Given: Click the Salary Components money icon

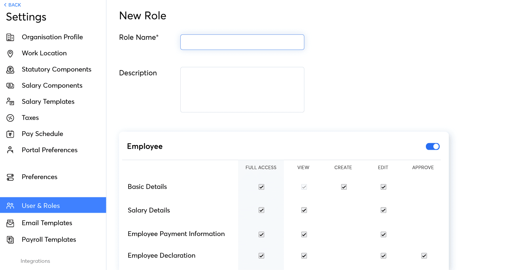Looking at the screenshot, I should click(10, 86).
